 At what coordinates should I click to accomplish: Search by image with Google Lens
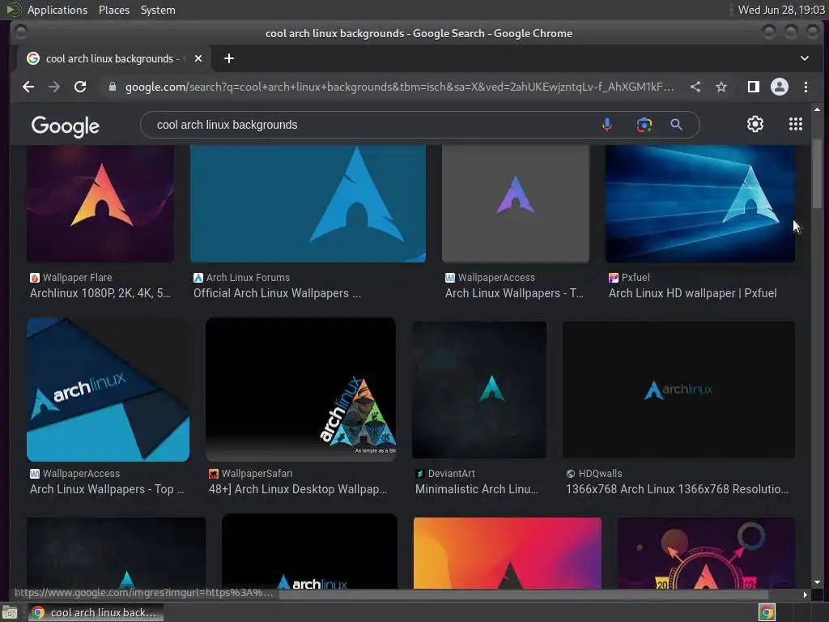click(x=644, y=125)
